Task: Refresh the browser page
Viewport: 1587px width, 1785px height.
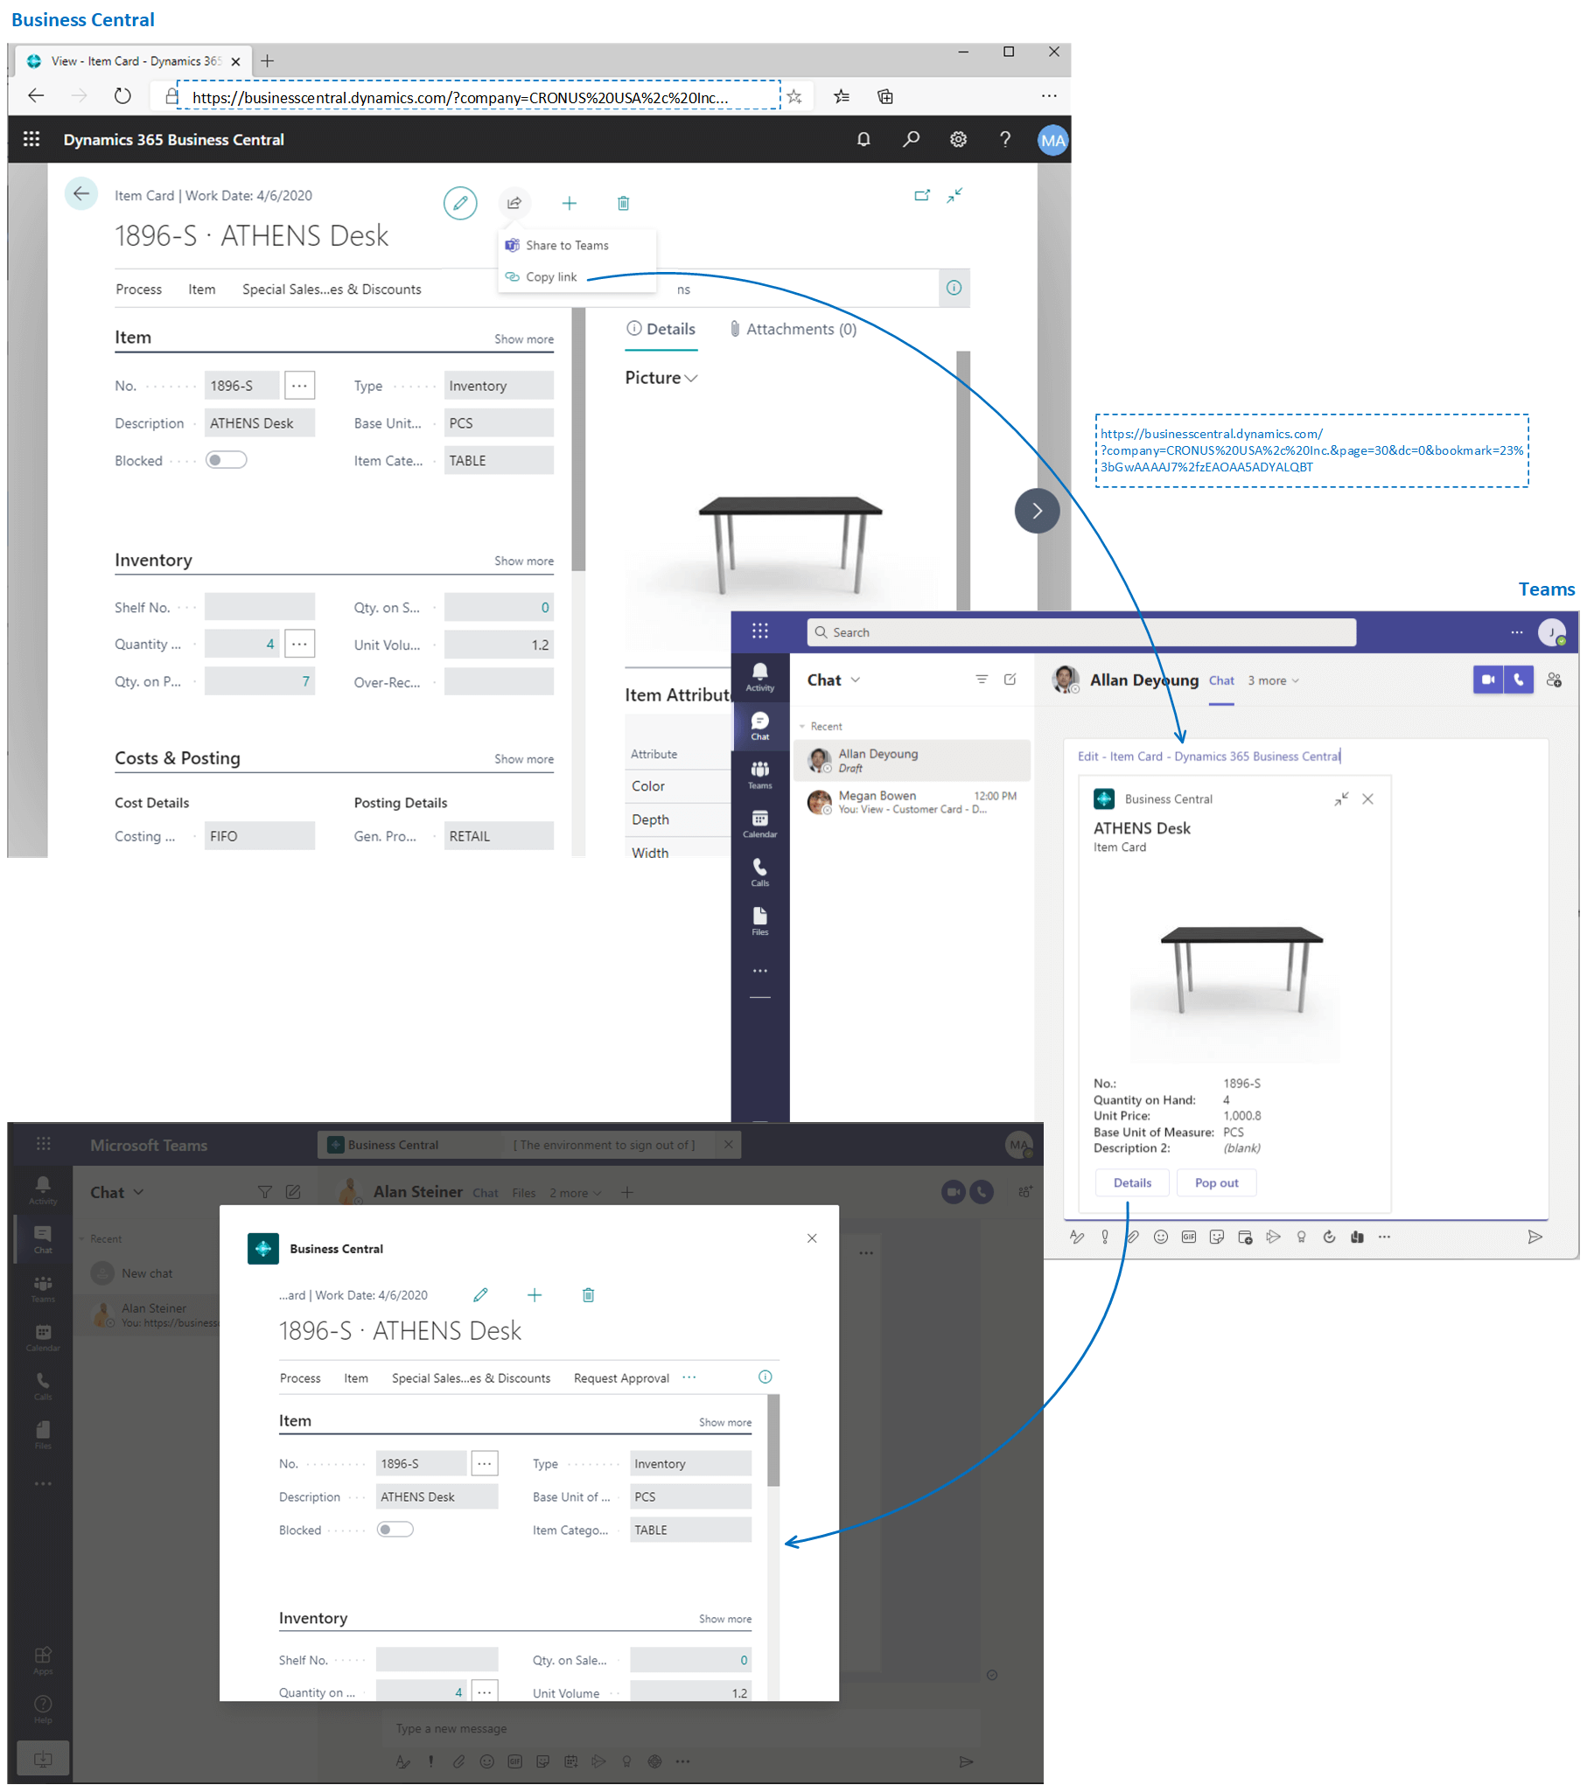Action: click(x=122, y=96)
